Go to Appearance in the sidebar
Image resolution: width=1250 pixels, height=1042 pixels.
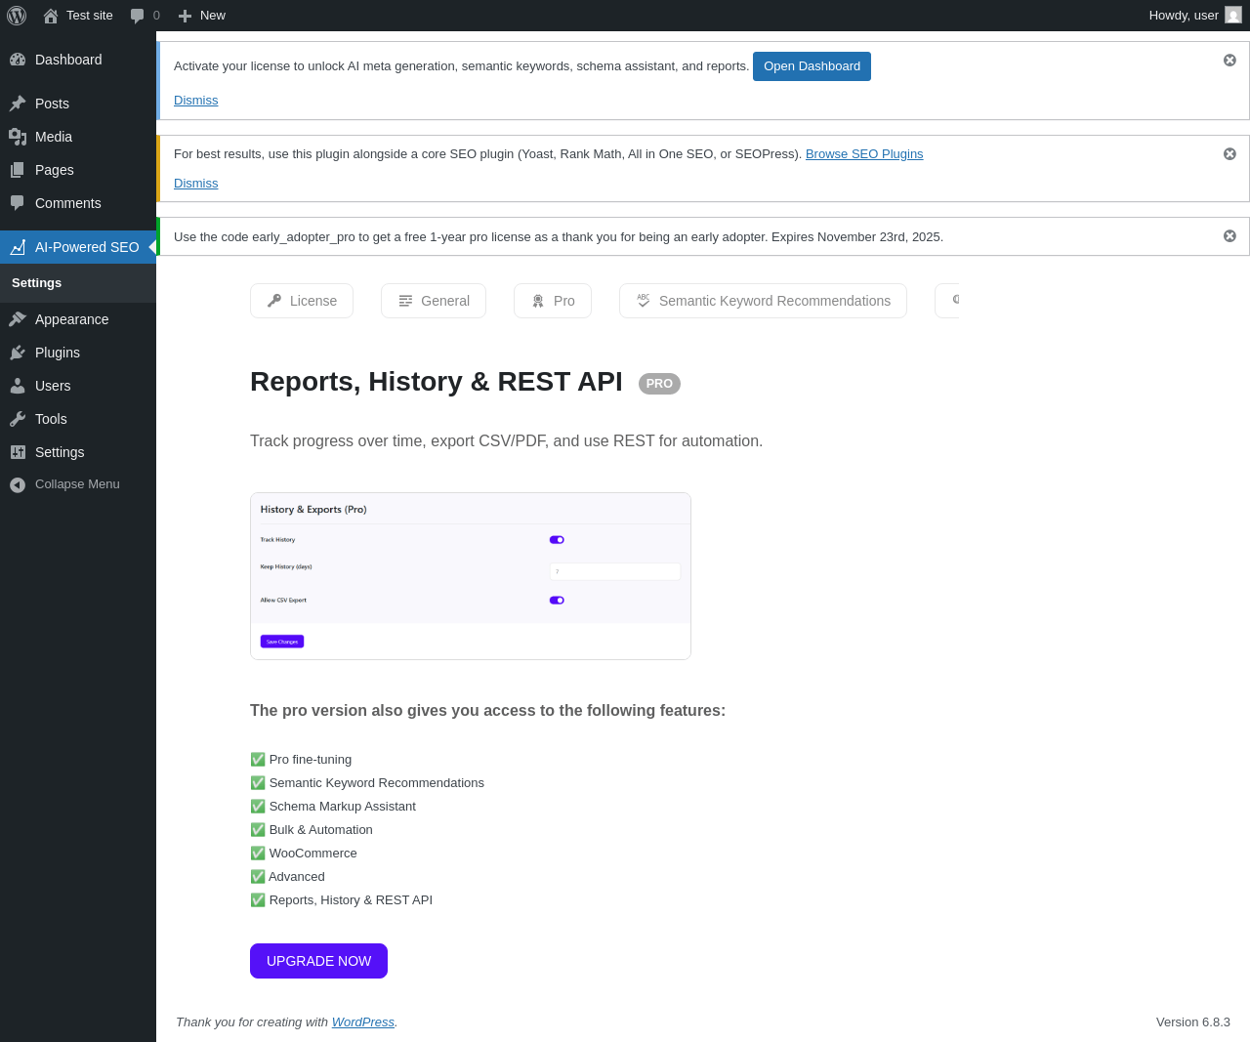click(71, 319)
